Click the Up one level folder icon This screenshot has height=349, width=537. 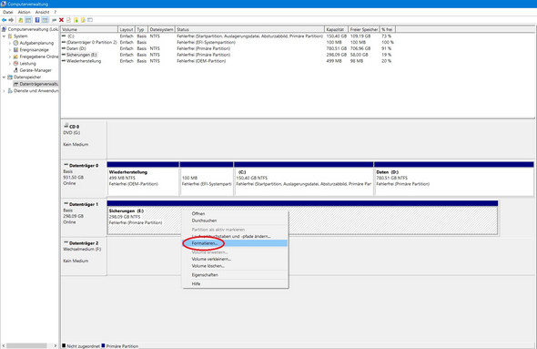click(21, 20)
